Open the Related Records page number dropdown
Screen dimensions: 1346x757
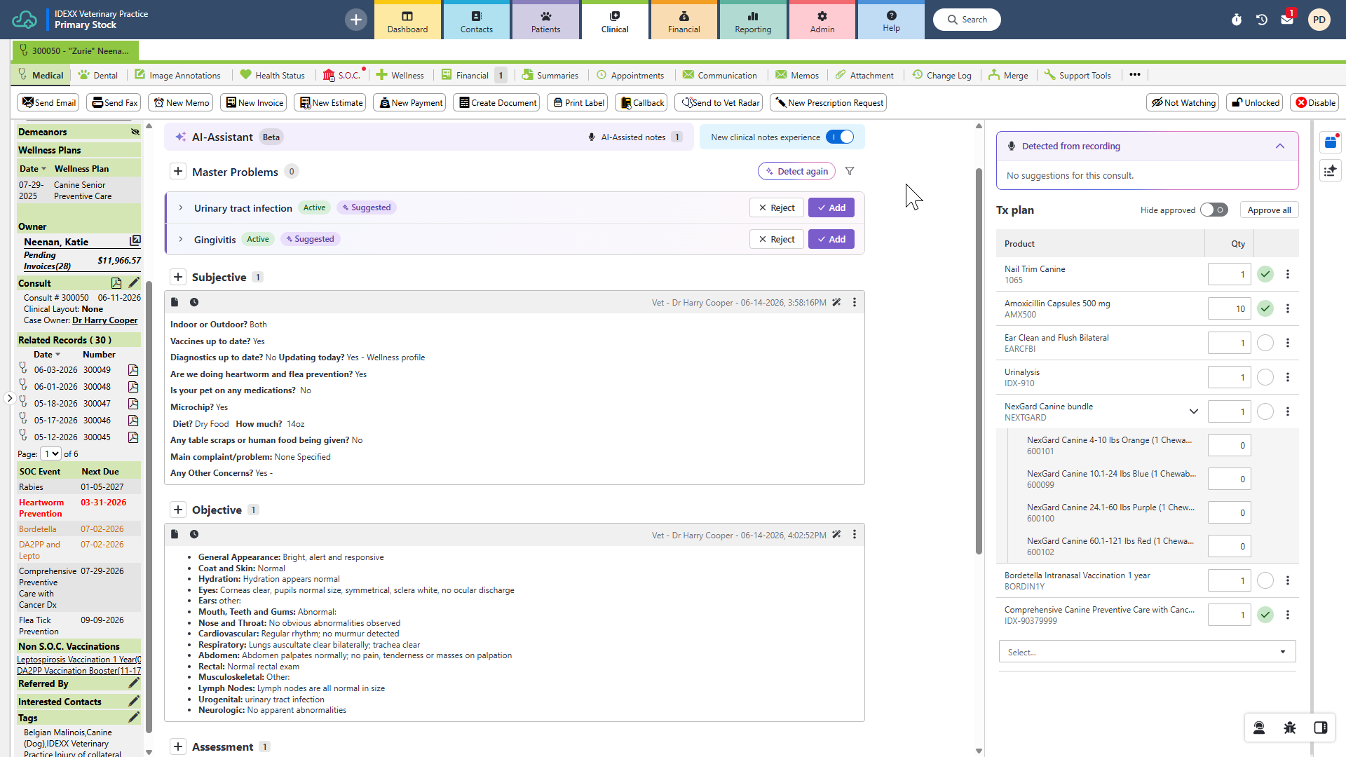(x=51, y=454)
